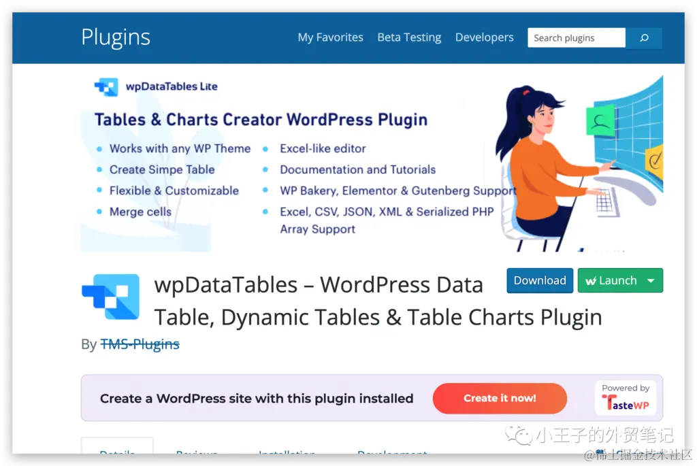This screenshot has width=697, height=466.
Task: Open the TMS-Plugins author link
Action: pyautogui.click(x=140, y=344)
